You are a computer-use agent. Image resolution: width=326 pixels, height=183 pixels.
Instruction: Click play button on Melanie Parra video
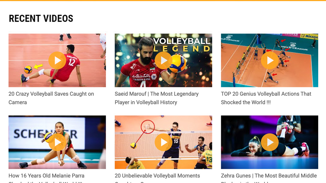coord(57,142)
